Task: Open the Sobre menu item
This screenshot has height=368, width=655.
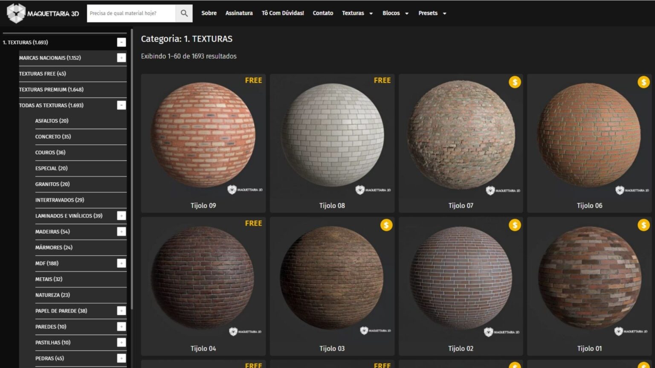Action: (209, 13)
